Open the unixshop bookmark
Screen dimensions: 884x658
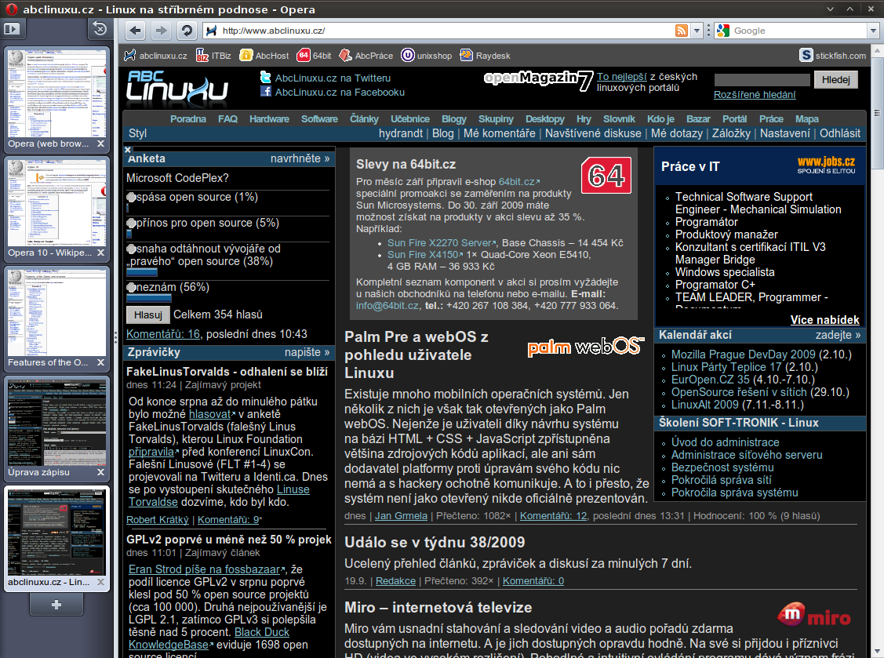coord(426,55)
